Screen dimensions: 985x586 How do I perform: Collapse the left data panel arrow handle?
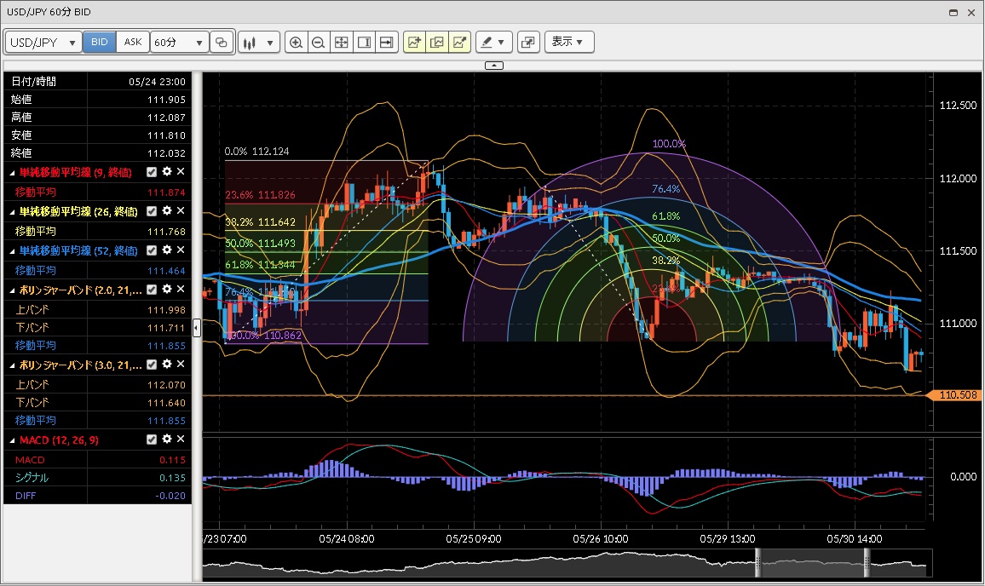click(x=197, y=327)
